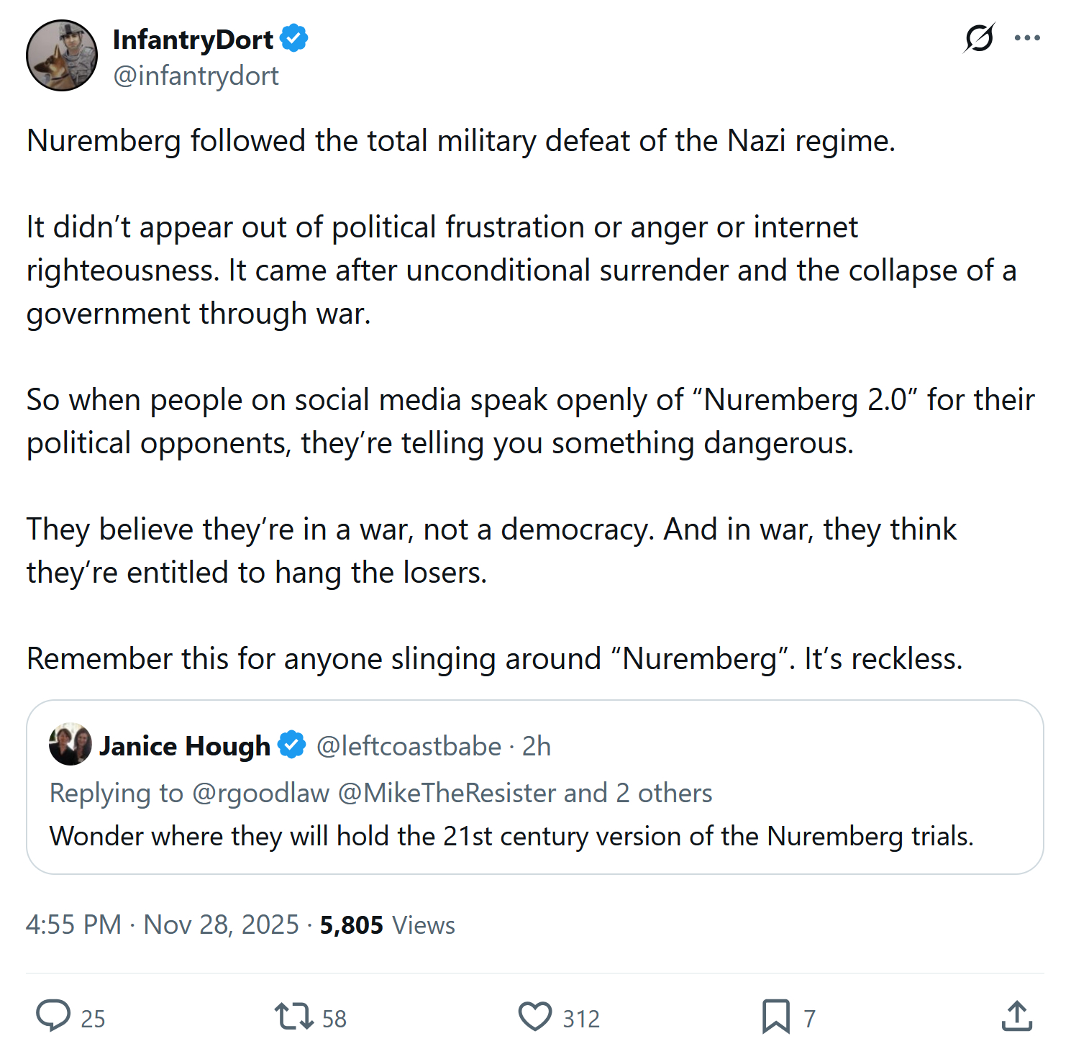The image size is (1071, 1054).
Task: Open the @leftcoastbabe handle
Action: click(409, 746)
